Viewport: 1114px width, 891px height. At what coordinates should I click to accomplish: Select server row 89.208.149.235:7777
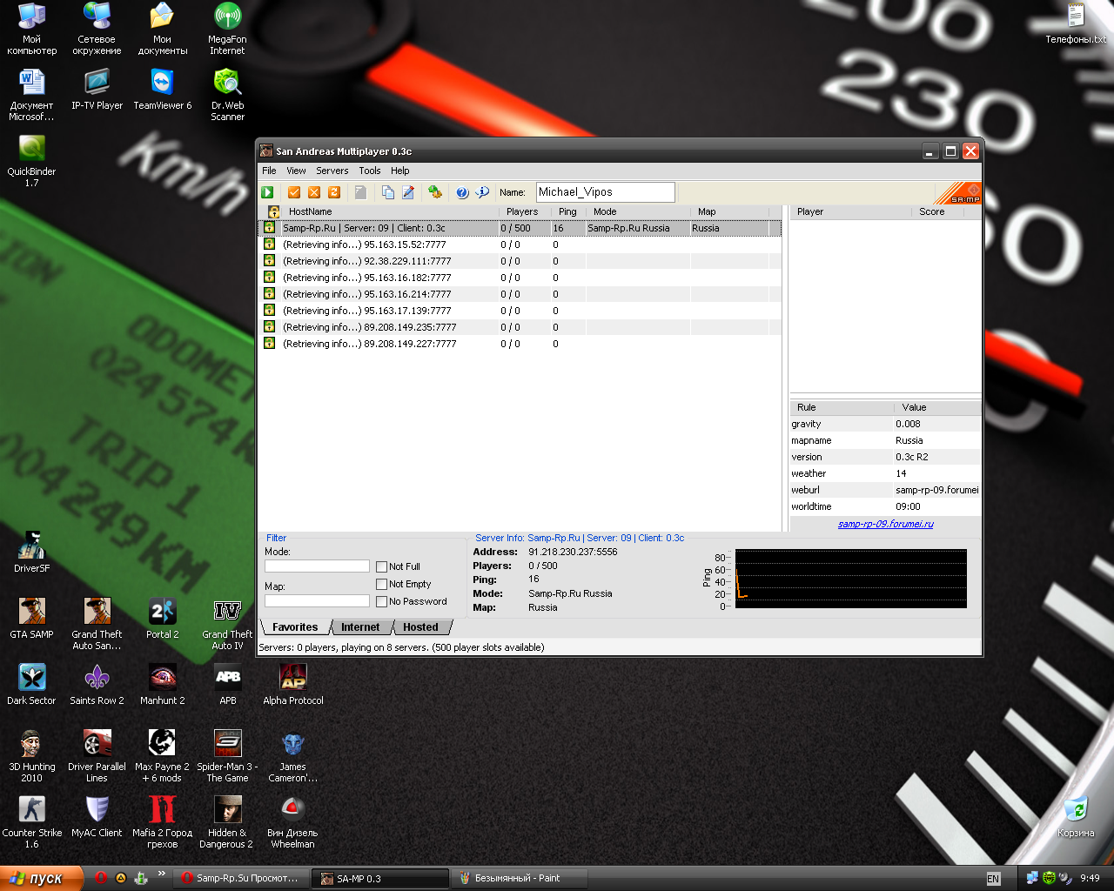pyautogui.click(x=520, y=327)
